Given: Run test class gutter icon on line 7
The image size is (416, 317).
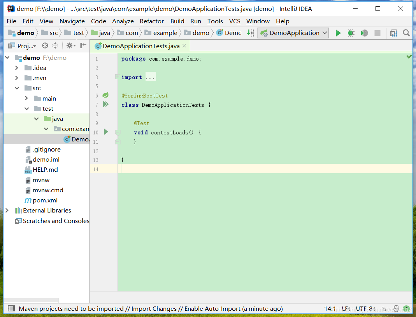Looking at the screenshot, I should (106, 104).
